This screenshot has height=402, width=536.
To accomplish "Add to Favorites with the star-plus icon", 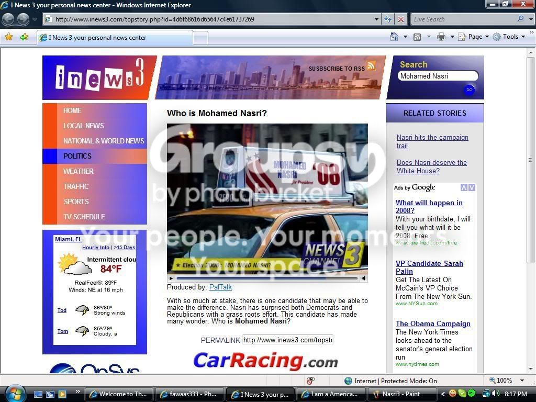I will pyautogui.click(x=24, y=37).
